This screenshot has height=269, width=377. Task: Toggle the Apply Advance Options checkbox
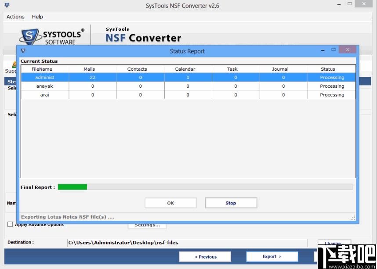coord(10,224)
